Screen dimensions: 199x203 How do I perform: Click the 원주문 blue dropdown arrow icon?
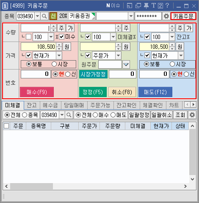(126, 64)
